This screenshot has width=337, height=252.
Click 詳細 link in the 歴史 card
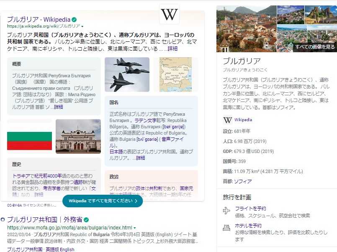[x=39, y=194]
